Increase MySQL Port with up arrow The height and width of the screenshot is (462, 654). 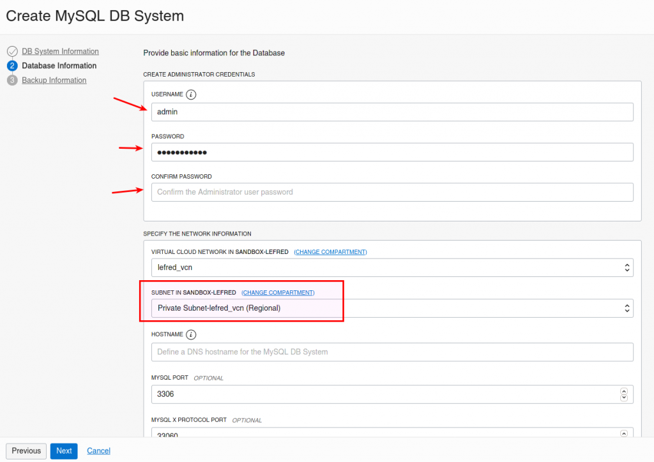tap(624, 391)
